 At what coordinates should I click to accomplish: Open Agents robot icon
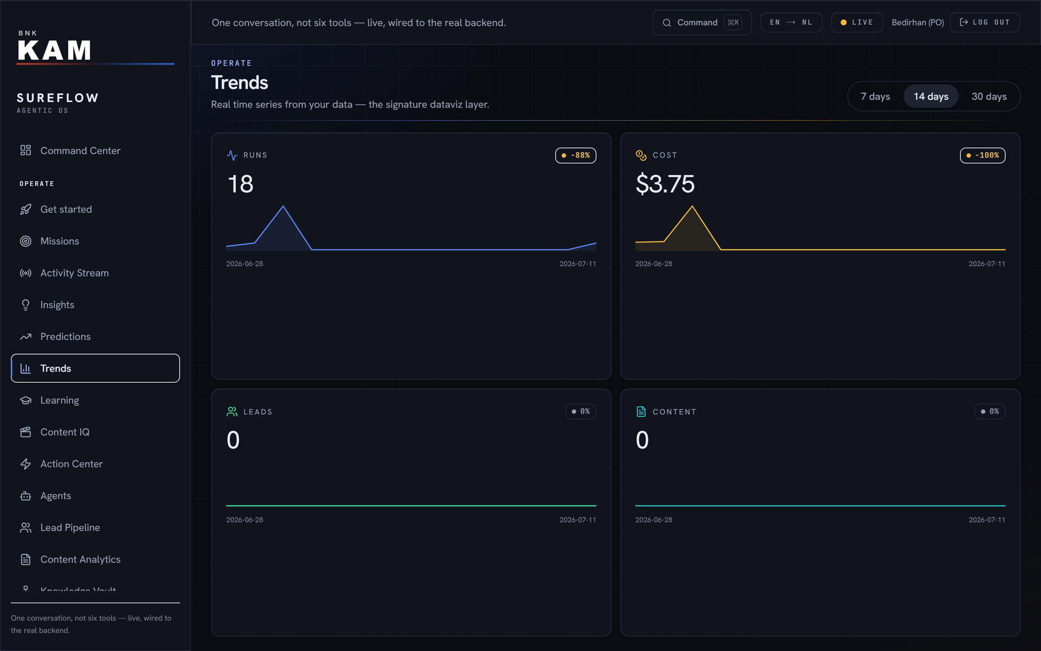pyautogui.click(x=25, y=496)
